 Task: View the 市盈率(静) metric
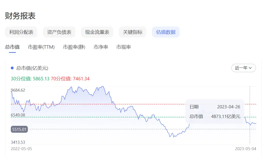[74, 47]
